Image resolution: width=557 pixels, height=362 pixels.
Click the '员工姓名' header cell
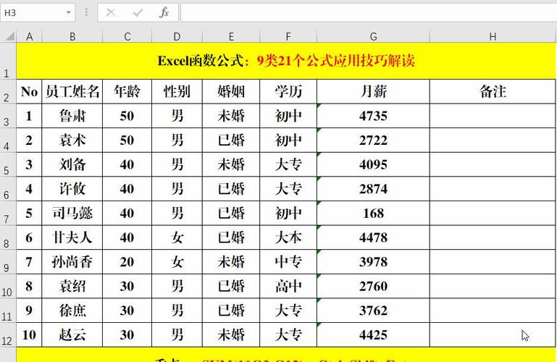[72, 91]
